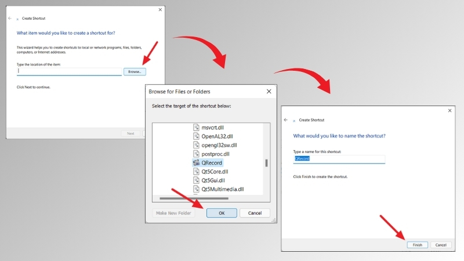Cancel the Browse for Files dialog
464x261 pixels.
[x=255, y=213]
